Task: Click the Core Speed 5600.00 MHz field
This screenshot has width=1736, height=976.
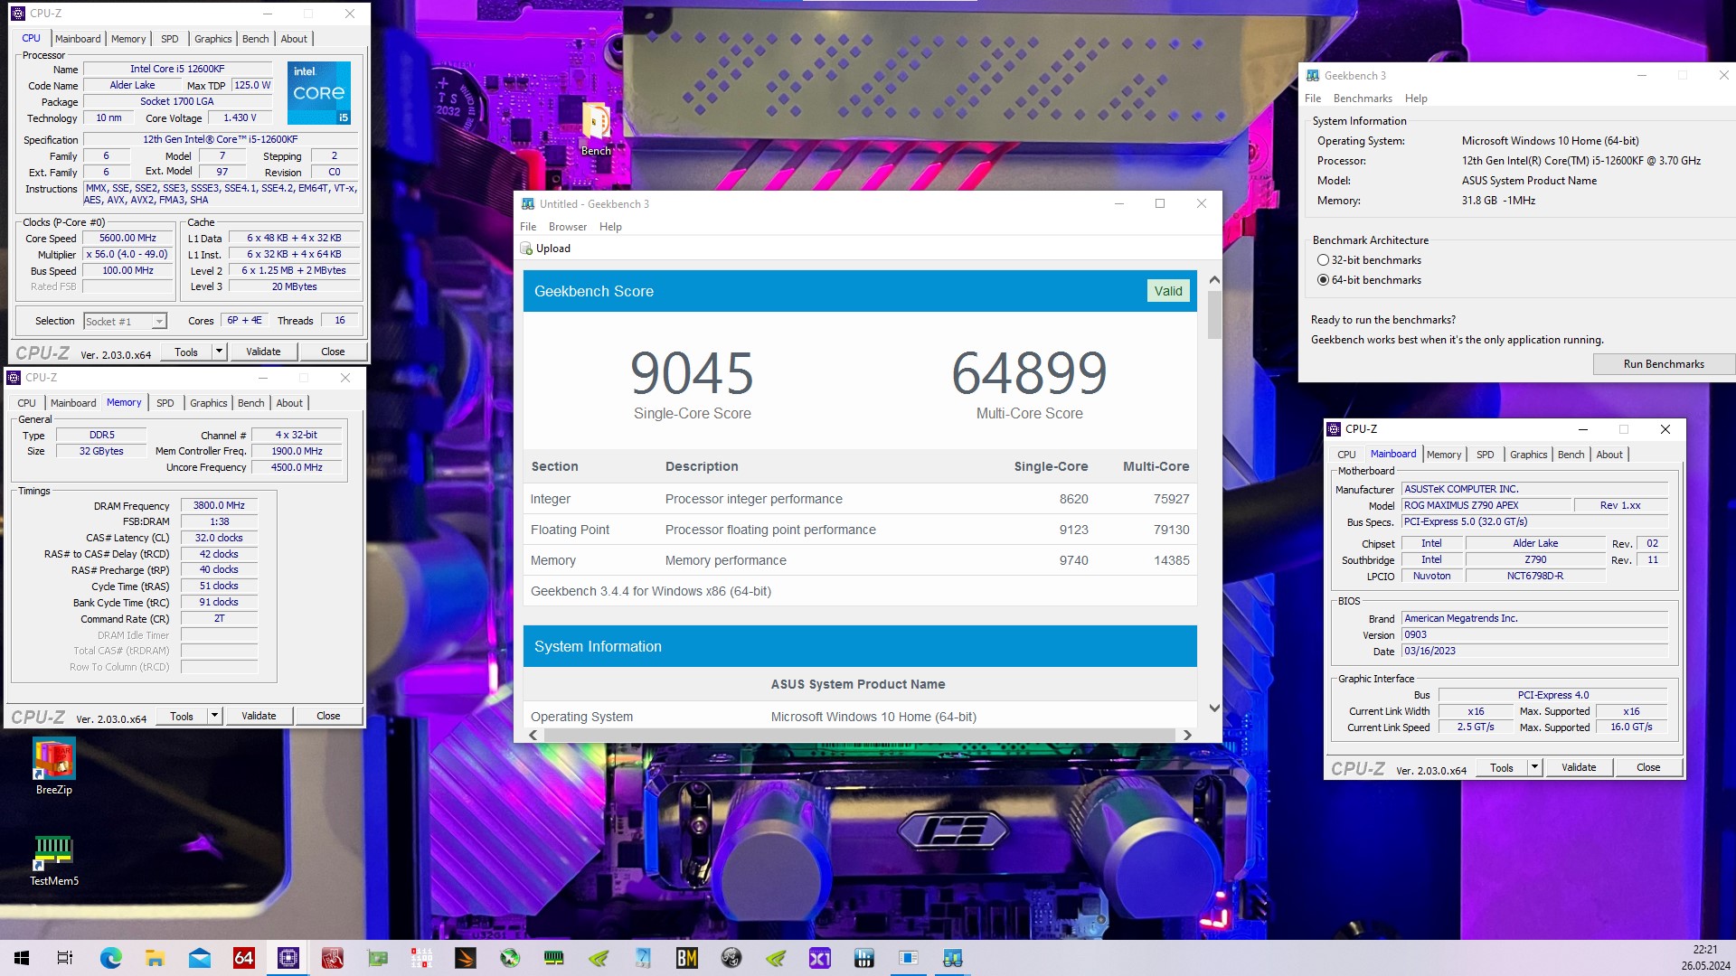Action: tap(127, 239)
